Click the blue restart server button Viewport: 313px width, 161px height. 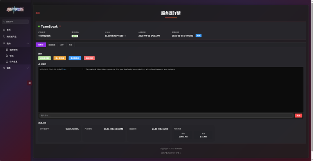(x=75, y=58)
